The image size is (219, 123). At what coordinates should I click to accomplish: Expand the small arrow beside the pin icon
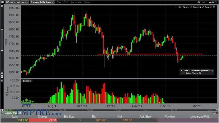(x=206, y=2)
